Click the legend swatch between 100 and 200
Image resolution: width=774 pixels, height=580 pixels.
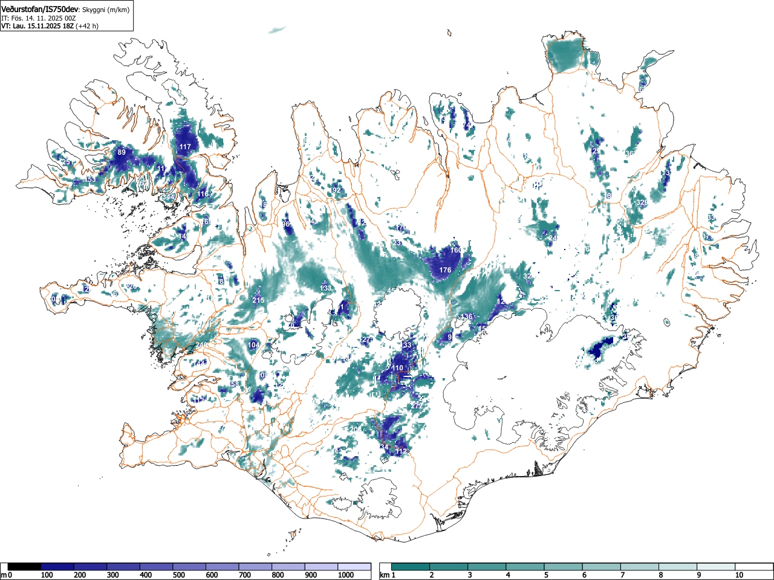pyautogui.click(x=57, y=567)
